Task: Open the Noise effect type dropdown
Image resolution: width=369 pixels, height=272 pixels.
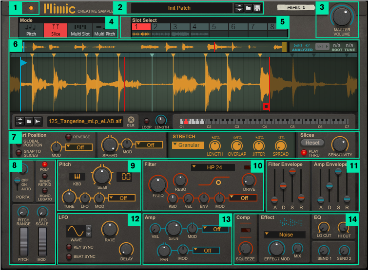Action: (x=285, y=235)
